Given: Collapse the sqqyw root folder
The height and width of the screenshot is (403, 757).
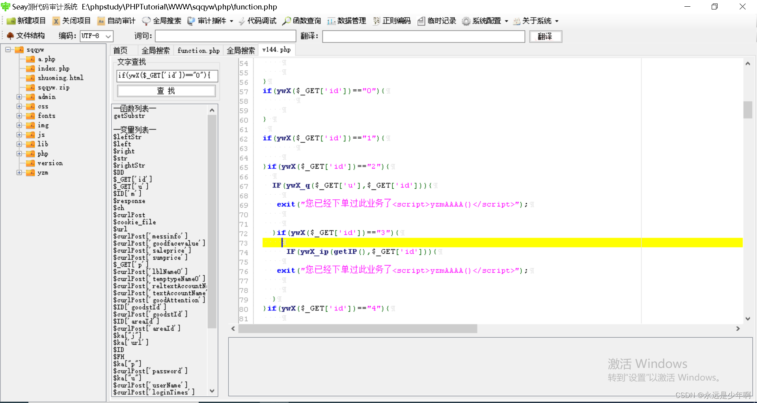Looking at the screenshot, I should pos(8,50).
